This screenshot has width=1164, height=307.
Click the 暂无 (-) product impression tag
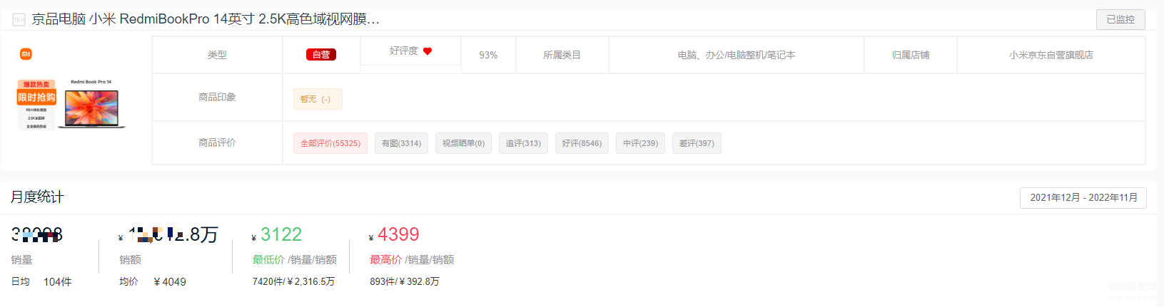pos(318,99)
